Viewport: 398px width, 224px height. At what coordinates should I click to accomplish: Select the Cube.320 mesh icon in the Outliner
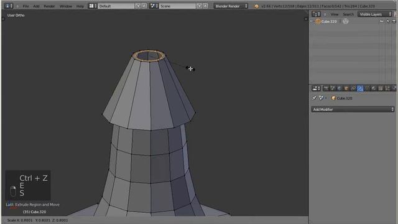coord(318,22)
